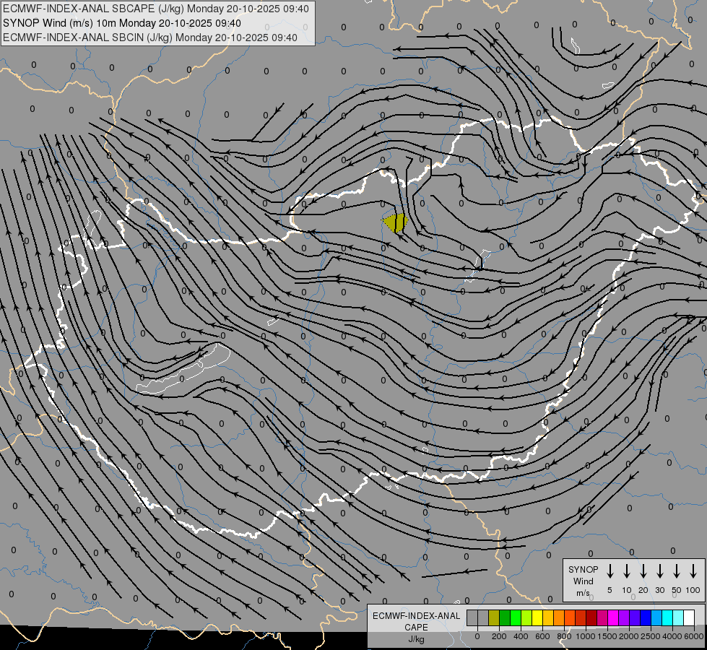Select the dark green CAPE legend swatch

tap(505, 617)
